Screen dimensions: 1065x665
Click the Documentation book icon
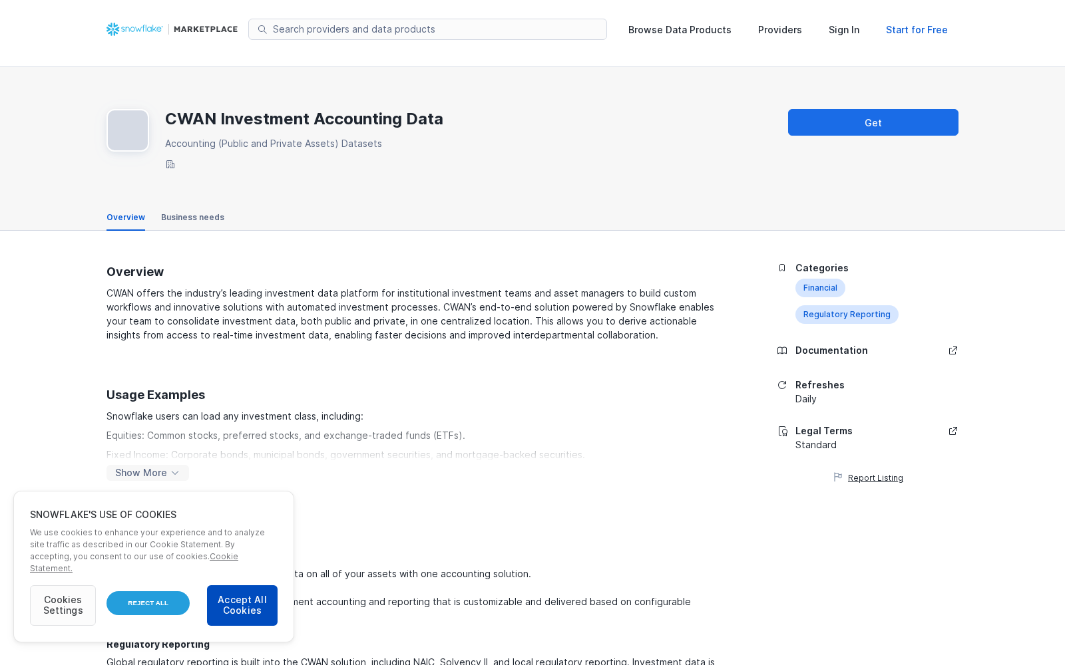[x=782, y=350]
